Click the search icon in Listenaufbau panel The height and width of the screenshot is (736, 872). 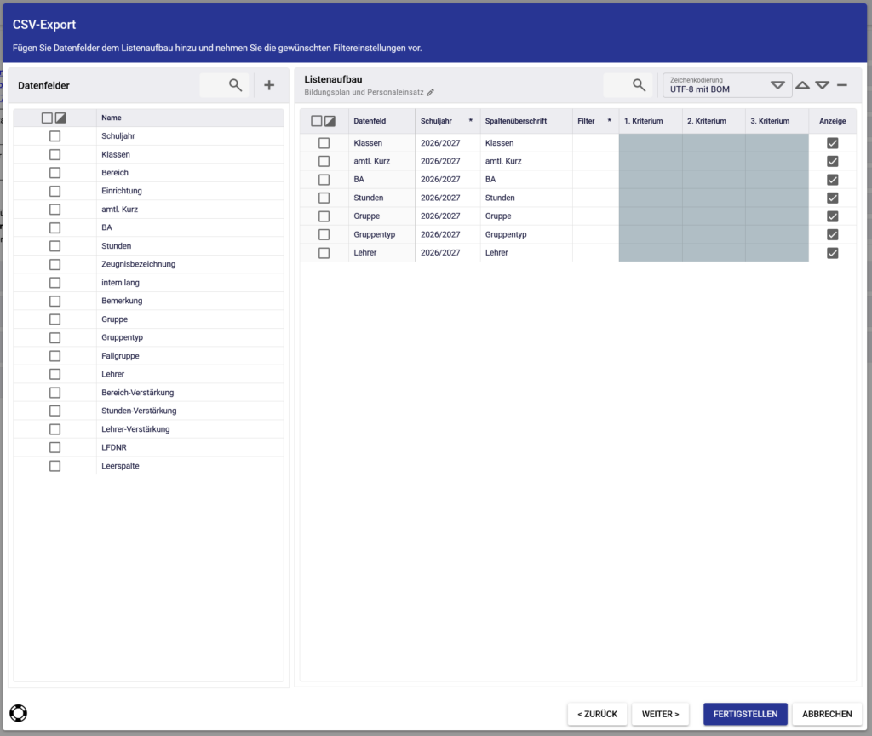tap(639, 85)
